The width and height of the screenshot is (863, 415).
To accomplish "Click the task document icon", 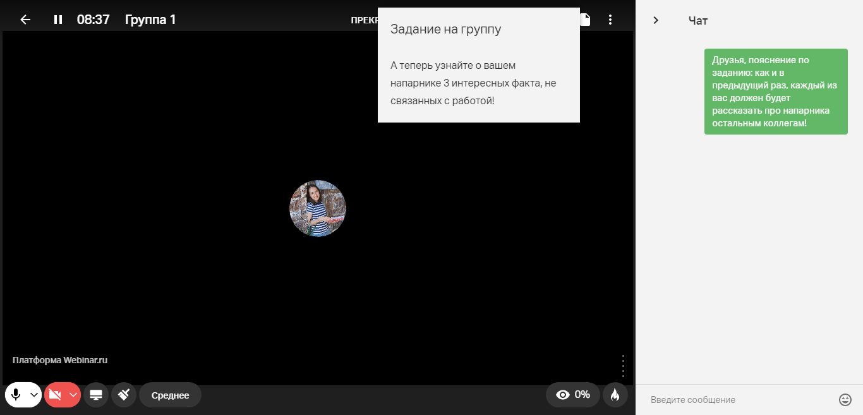I will pyautogui.click(x=586, y=20).
